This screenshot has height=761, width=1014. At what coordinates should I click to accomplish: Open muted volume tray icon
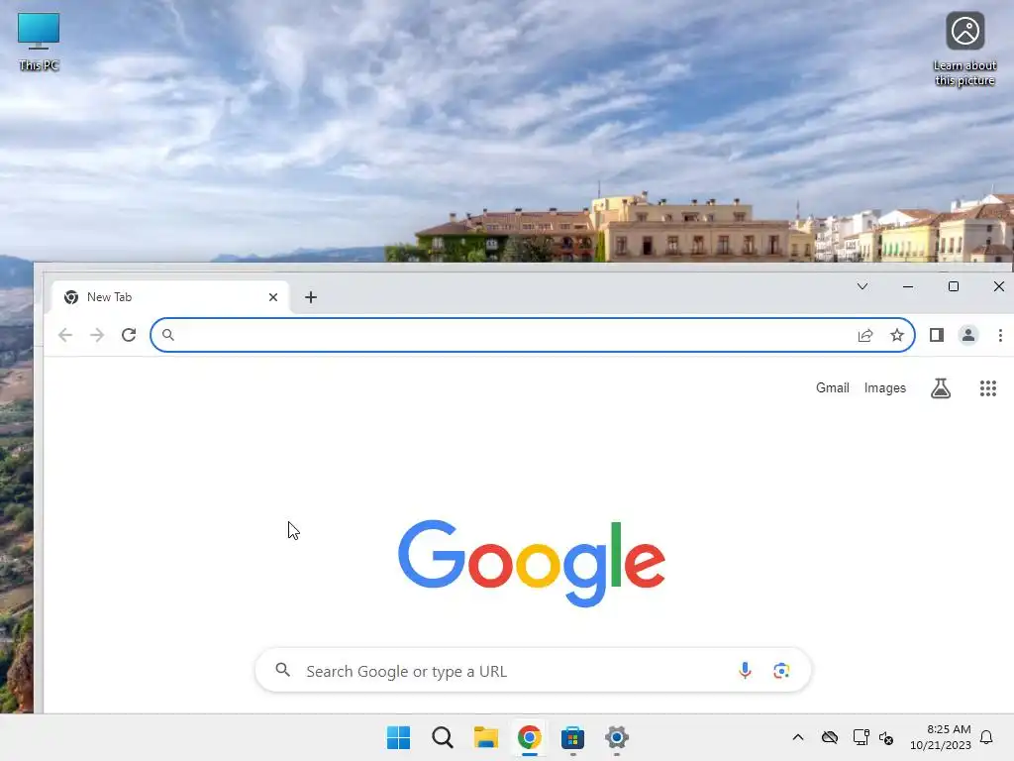coord(886,737)
